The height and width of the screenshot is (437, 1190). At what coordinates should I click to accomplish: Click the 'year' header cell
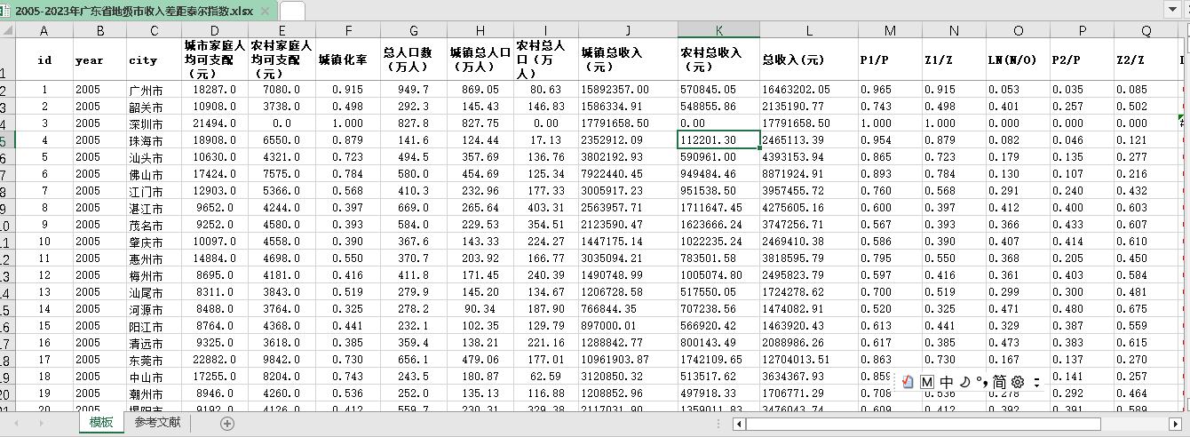[100, 60]
